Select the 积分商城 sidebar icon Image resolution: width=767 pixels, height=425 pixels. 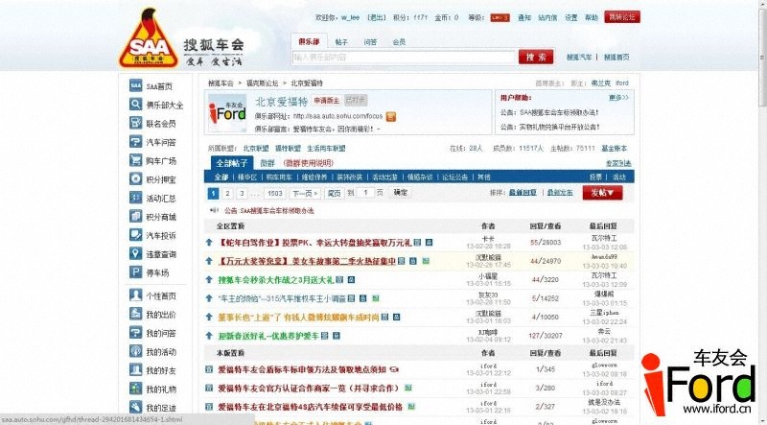point(135,217)
